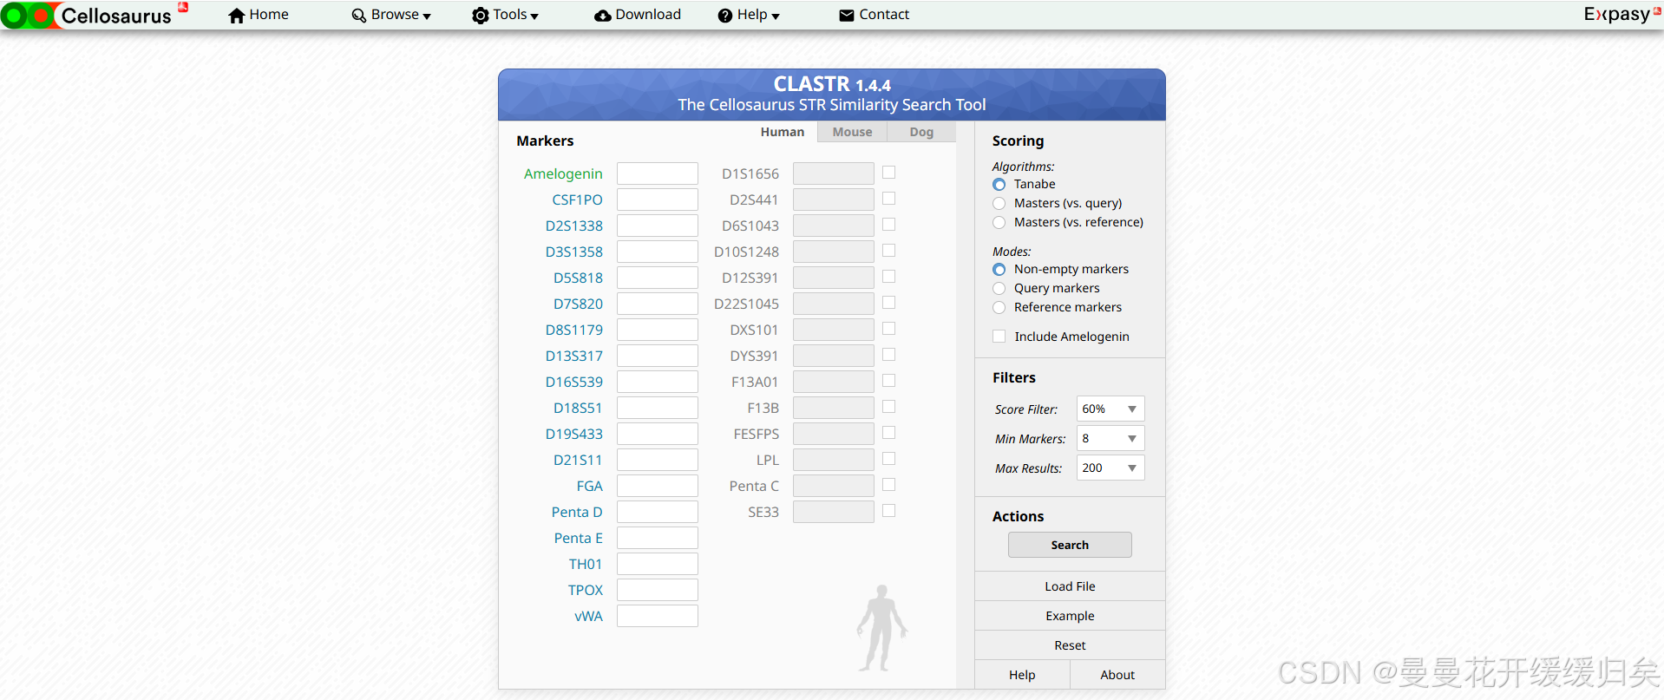Viewport: 1664px width, 700px height.
Task: Click the D21S11 input field
Action: (x=658, y=460)
